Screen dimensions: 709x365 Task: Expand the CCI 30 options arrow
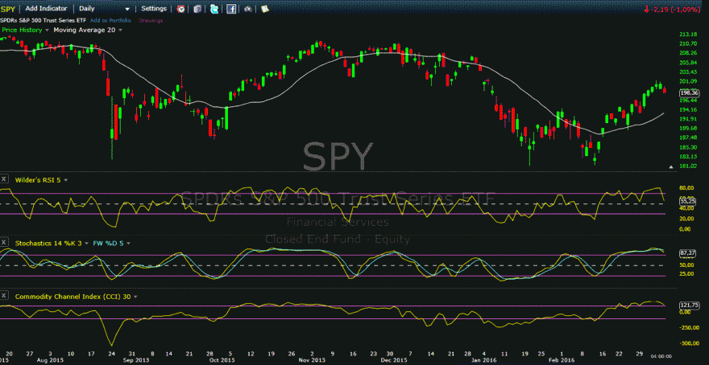[135, 297]
